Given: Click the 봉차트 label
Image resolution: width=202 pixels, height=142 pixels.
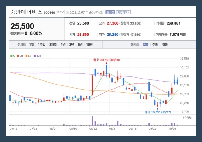Looking at the screenshot, I should pyautogui.click(x=135, y=45).
